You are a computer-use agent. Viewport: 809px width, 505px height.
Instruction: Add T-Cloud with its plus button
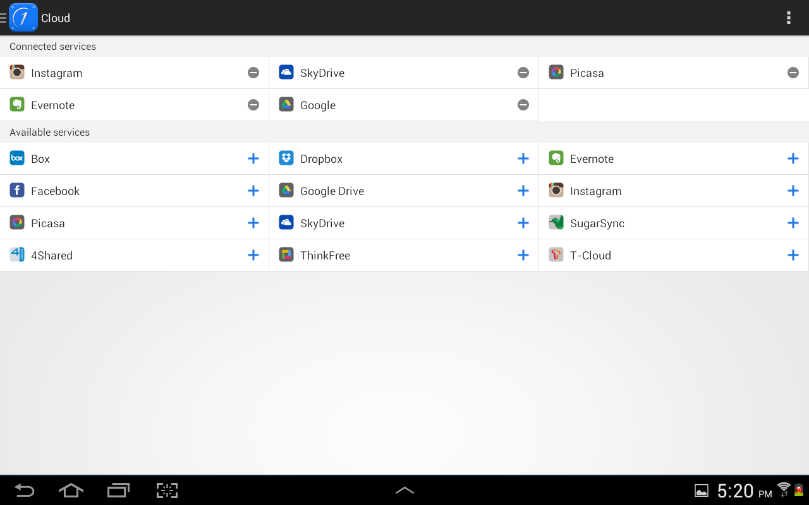(x=793, y=255)
